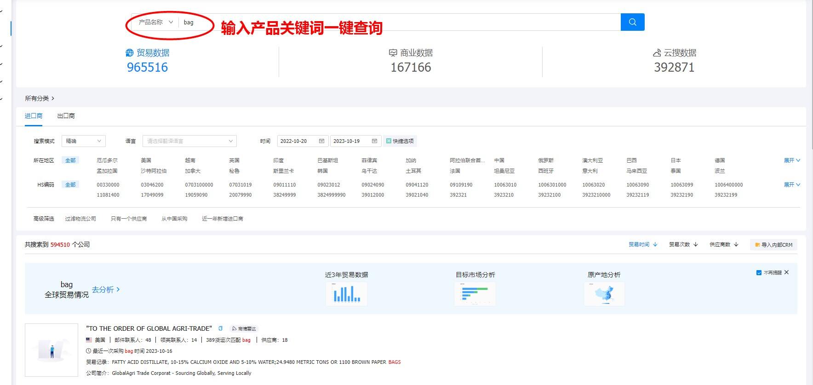Click the US flag icon
This screenshot has width=813, height=385.
tap(89, 340)
